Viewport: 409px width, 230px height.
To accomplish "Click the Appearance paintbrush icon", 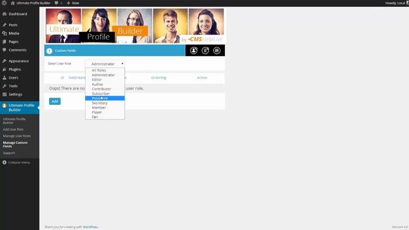I will 4,61.
